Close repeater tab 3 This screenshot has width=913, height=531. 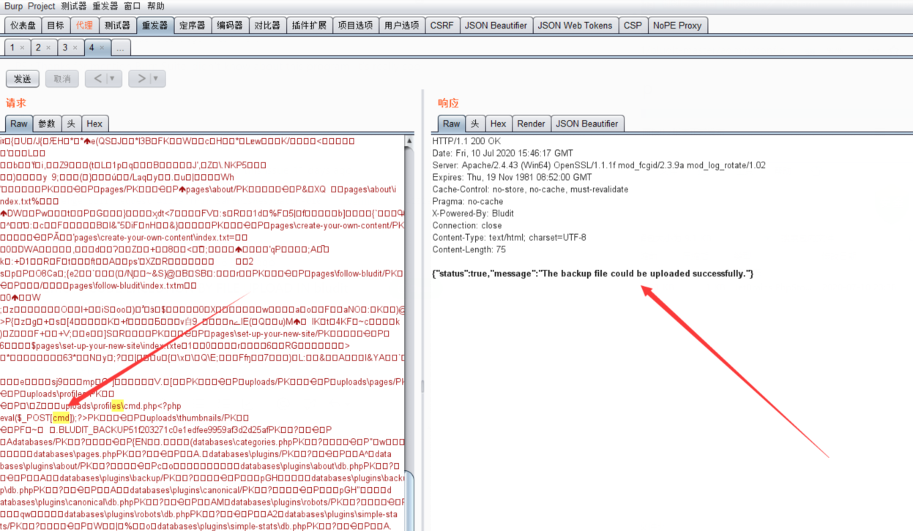pyautogui.click(x=75, y=48)
